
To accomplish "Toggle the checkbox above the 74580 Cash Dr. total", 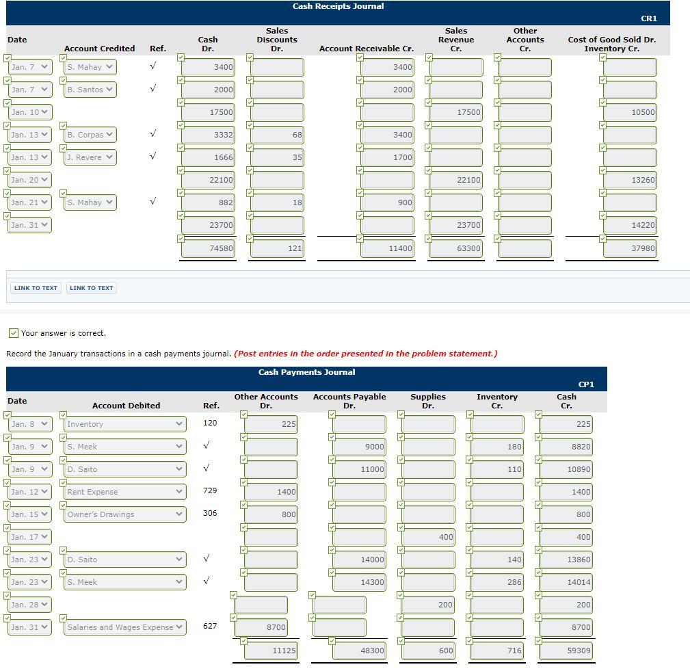I will (181, 238).
